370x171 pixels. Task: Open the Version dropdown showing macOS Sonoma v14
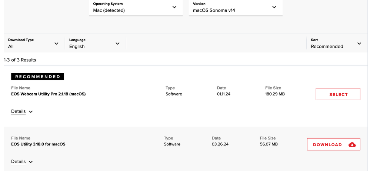pyautogui.click(x=236, y=8)
